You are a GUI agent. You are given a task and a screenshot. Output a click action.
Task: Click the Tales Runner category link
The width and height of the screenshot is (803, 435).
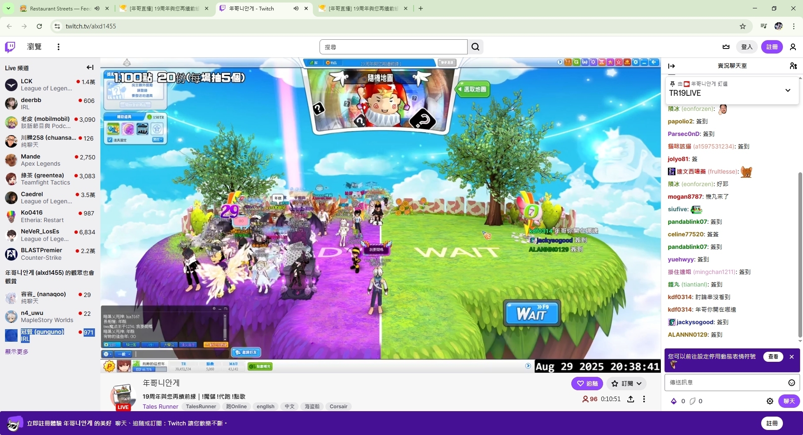click(160, 407)
